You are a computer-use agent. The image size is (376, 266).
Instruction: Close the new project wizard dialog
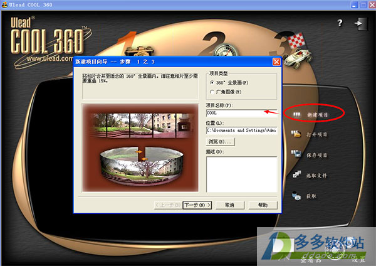276,62
